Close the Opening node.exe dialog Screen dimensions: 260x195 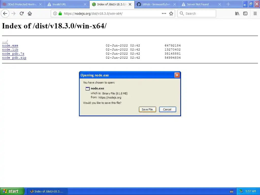(177, 75)
